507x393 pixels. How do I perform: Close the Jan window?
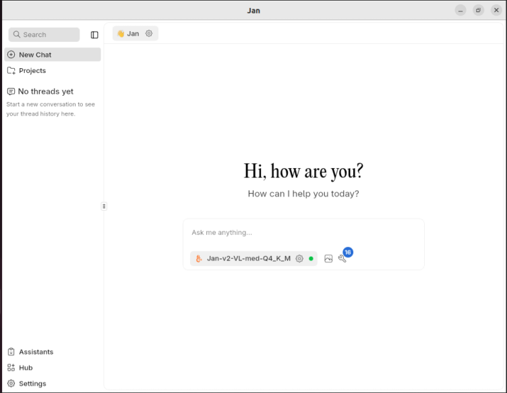tap(496, 10)
